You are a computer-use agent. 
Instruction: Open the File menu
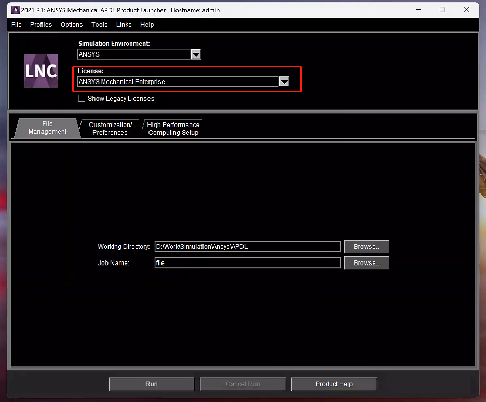17,25
